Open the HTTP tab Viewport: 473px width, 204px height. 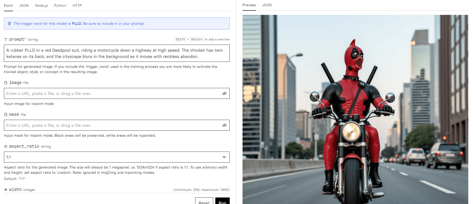[77, 5]
